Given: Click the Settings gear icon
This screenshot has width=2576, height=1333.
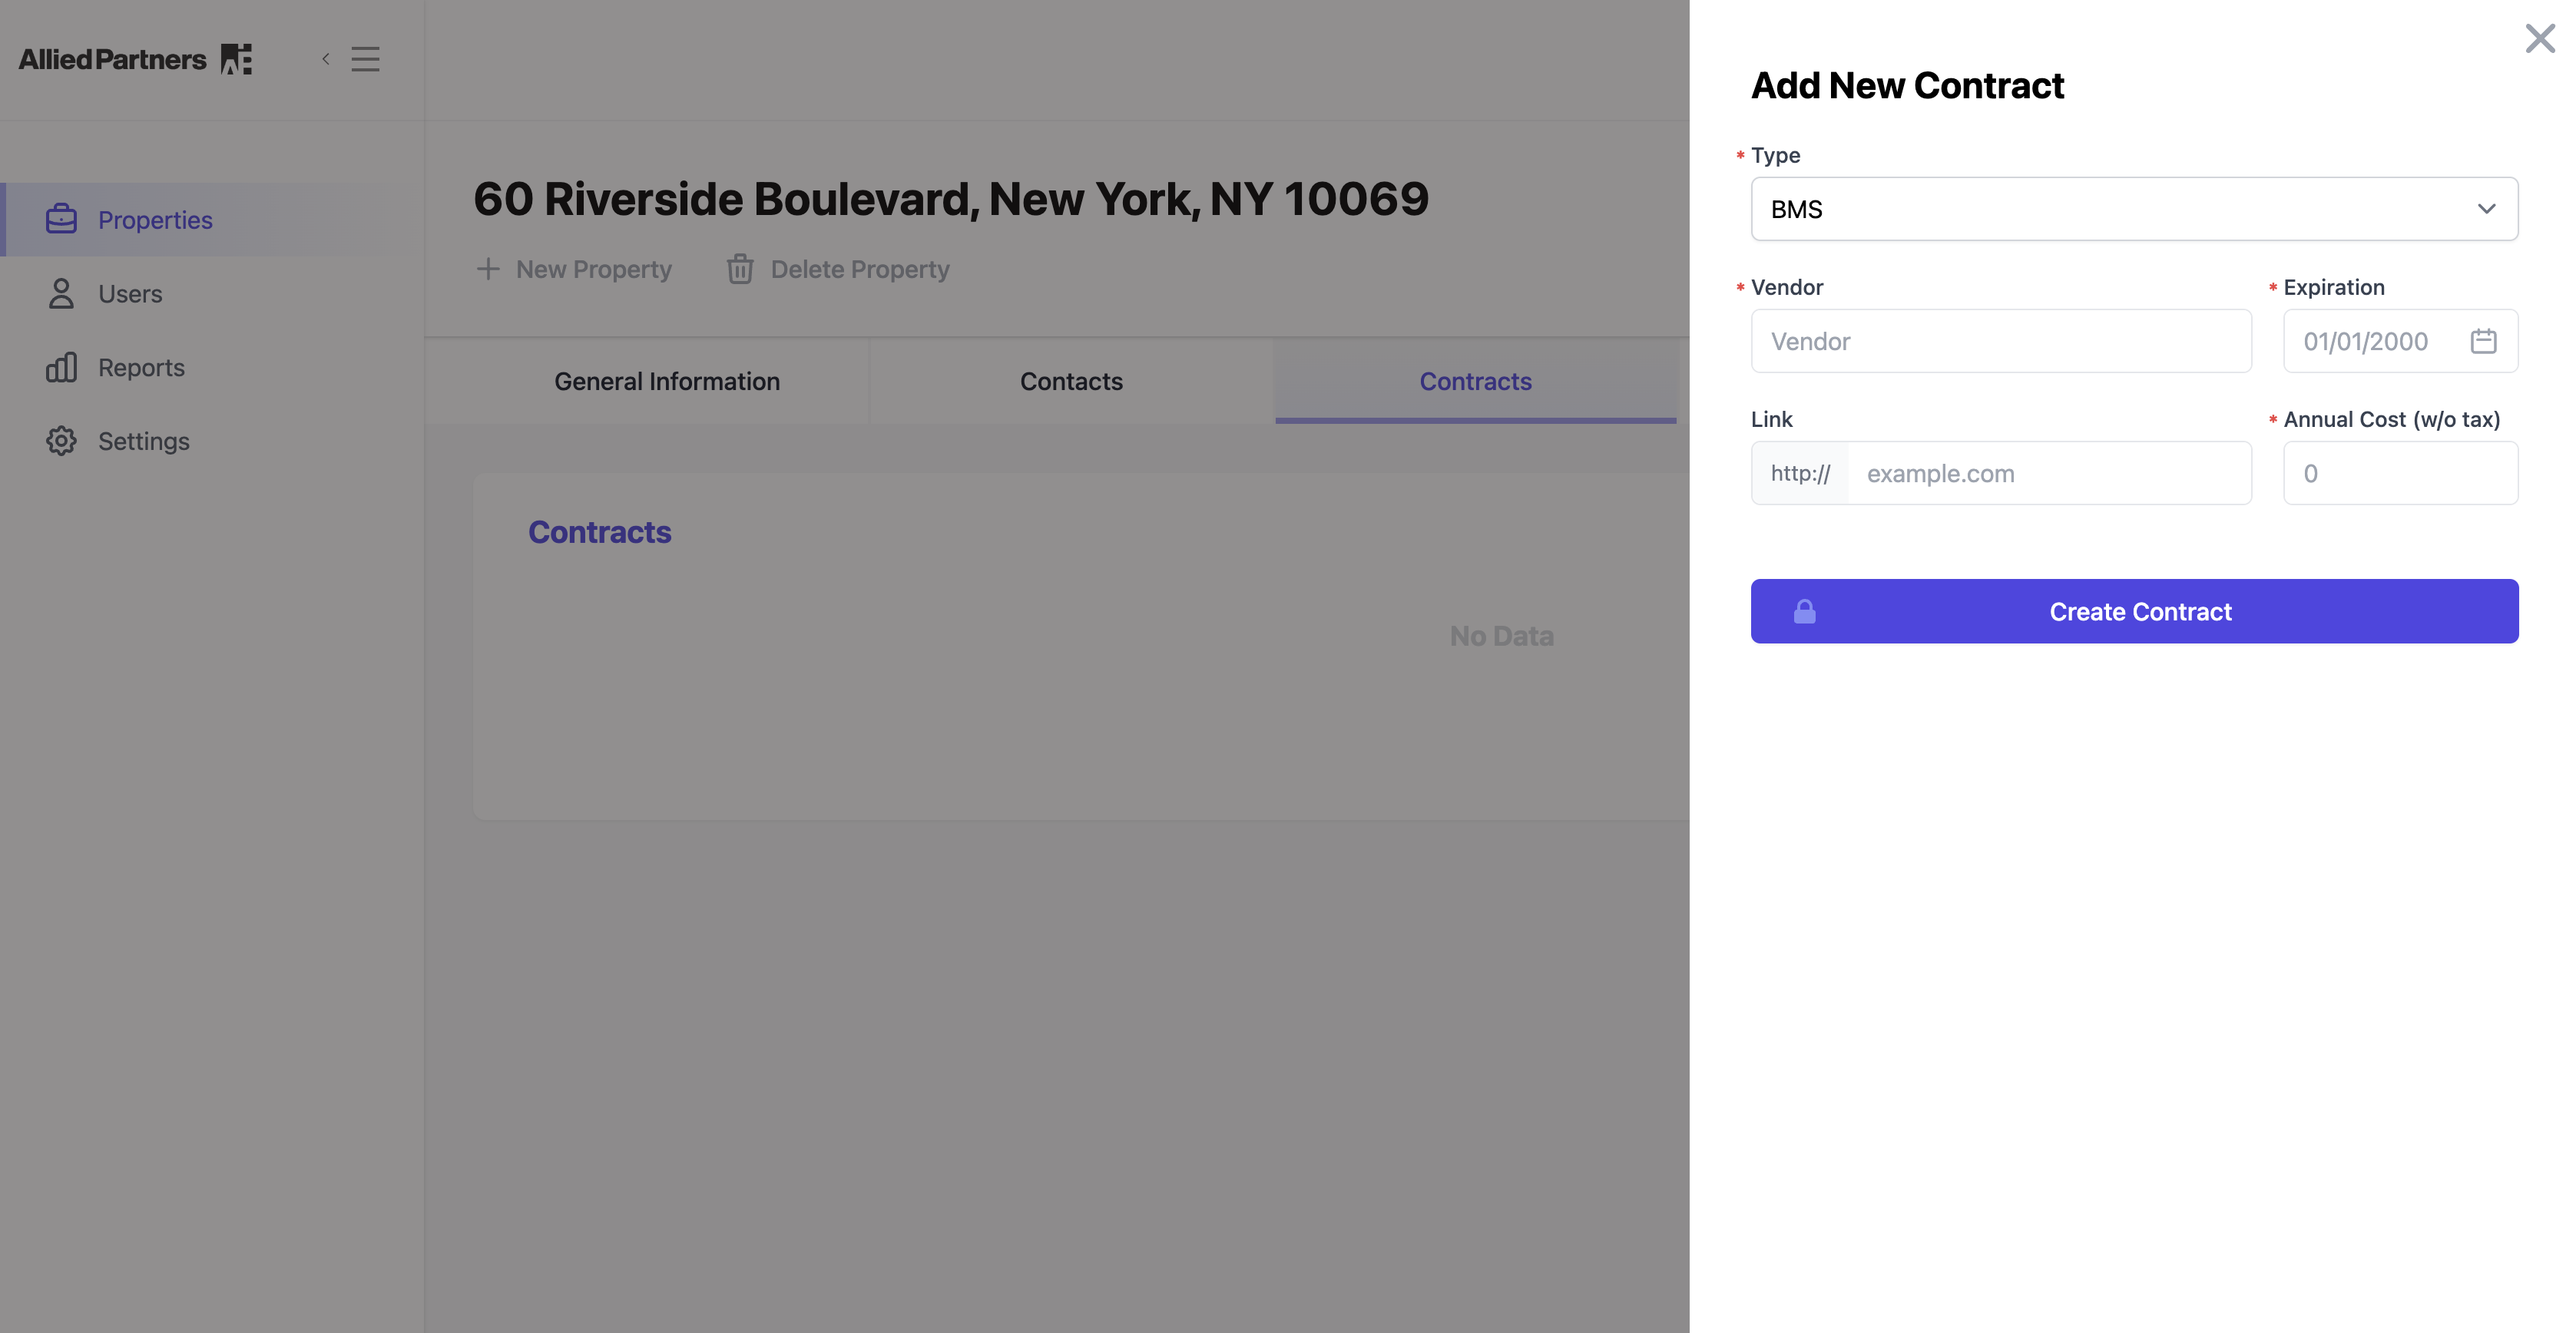Looking at the screenshot, I should 61,441.
